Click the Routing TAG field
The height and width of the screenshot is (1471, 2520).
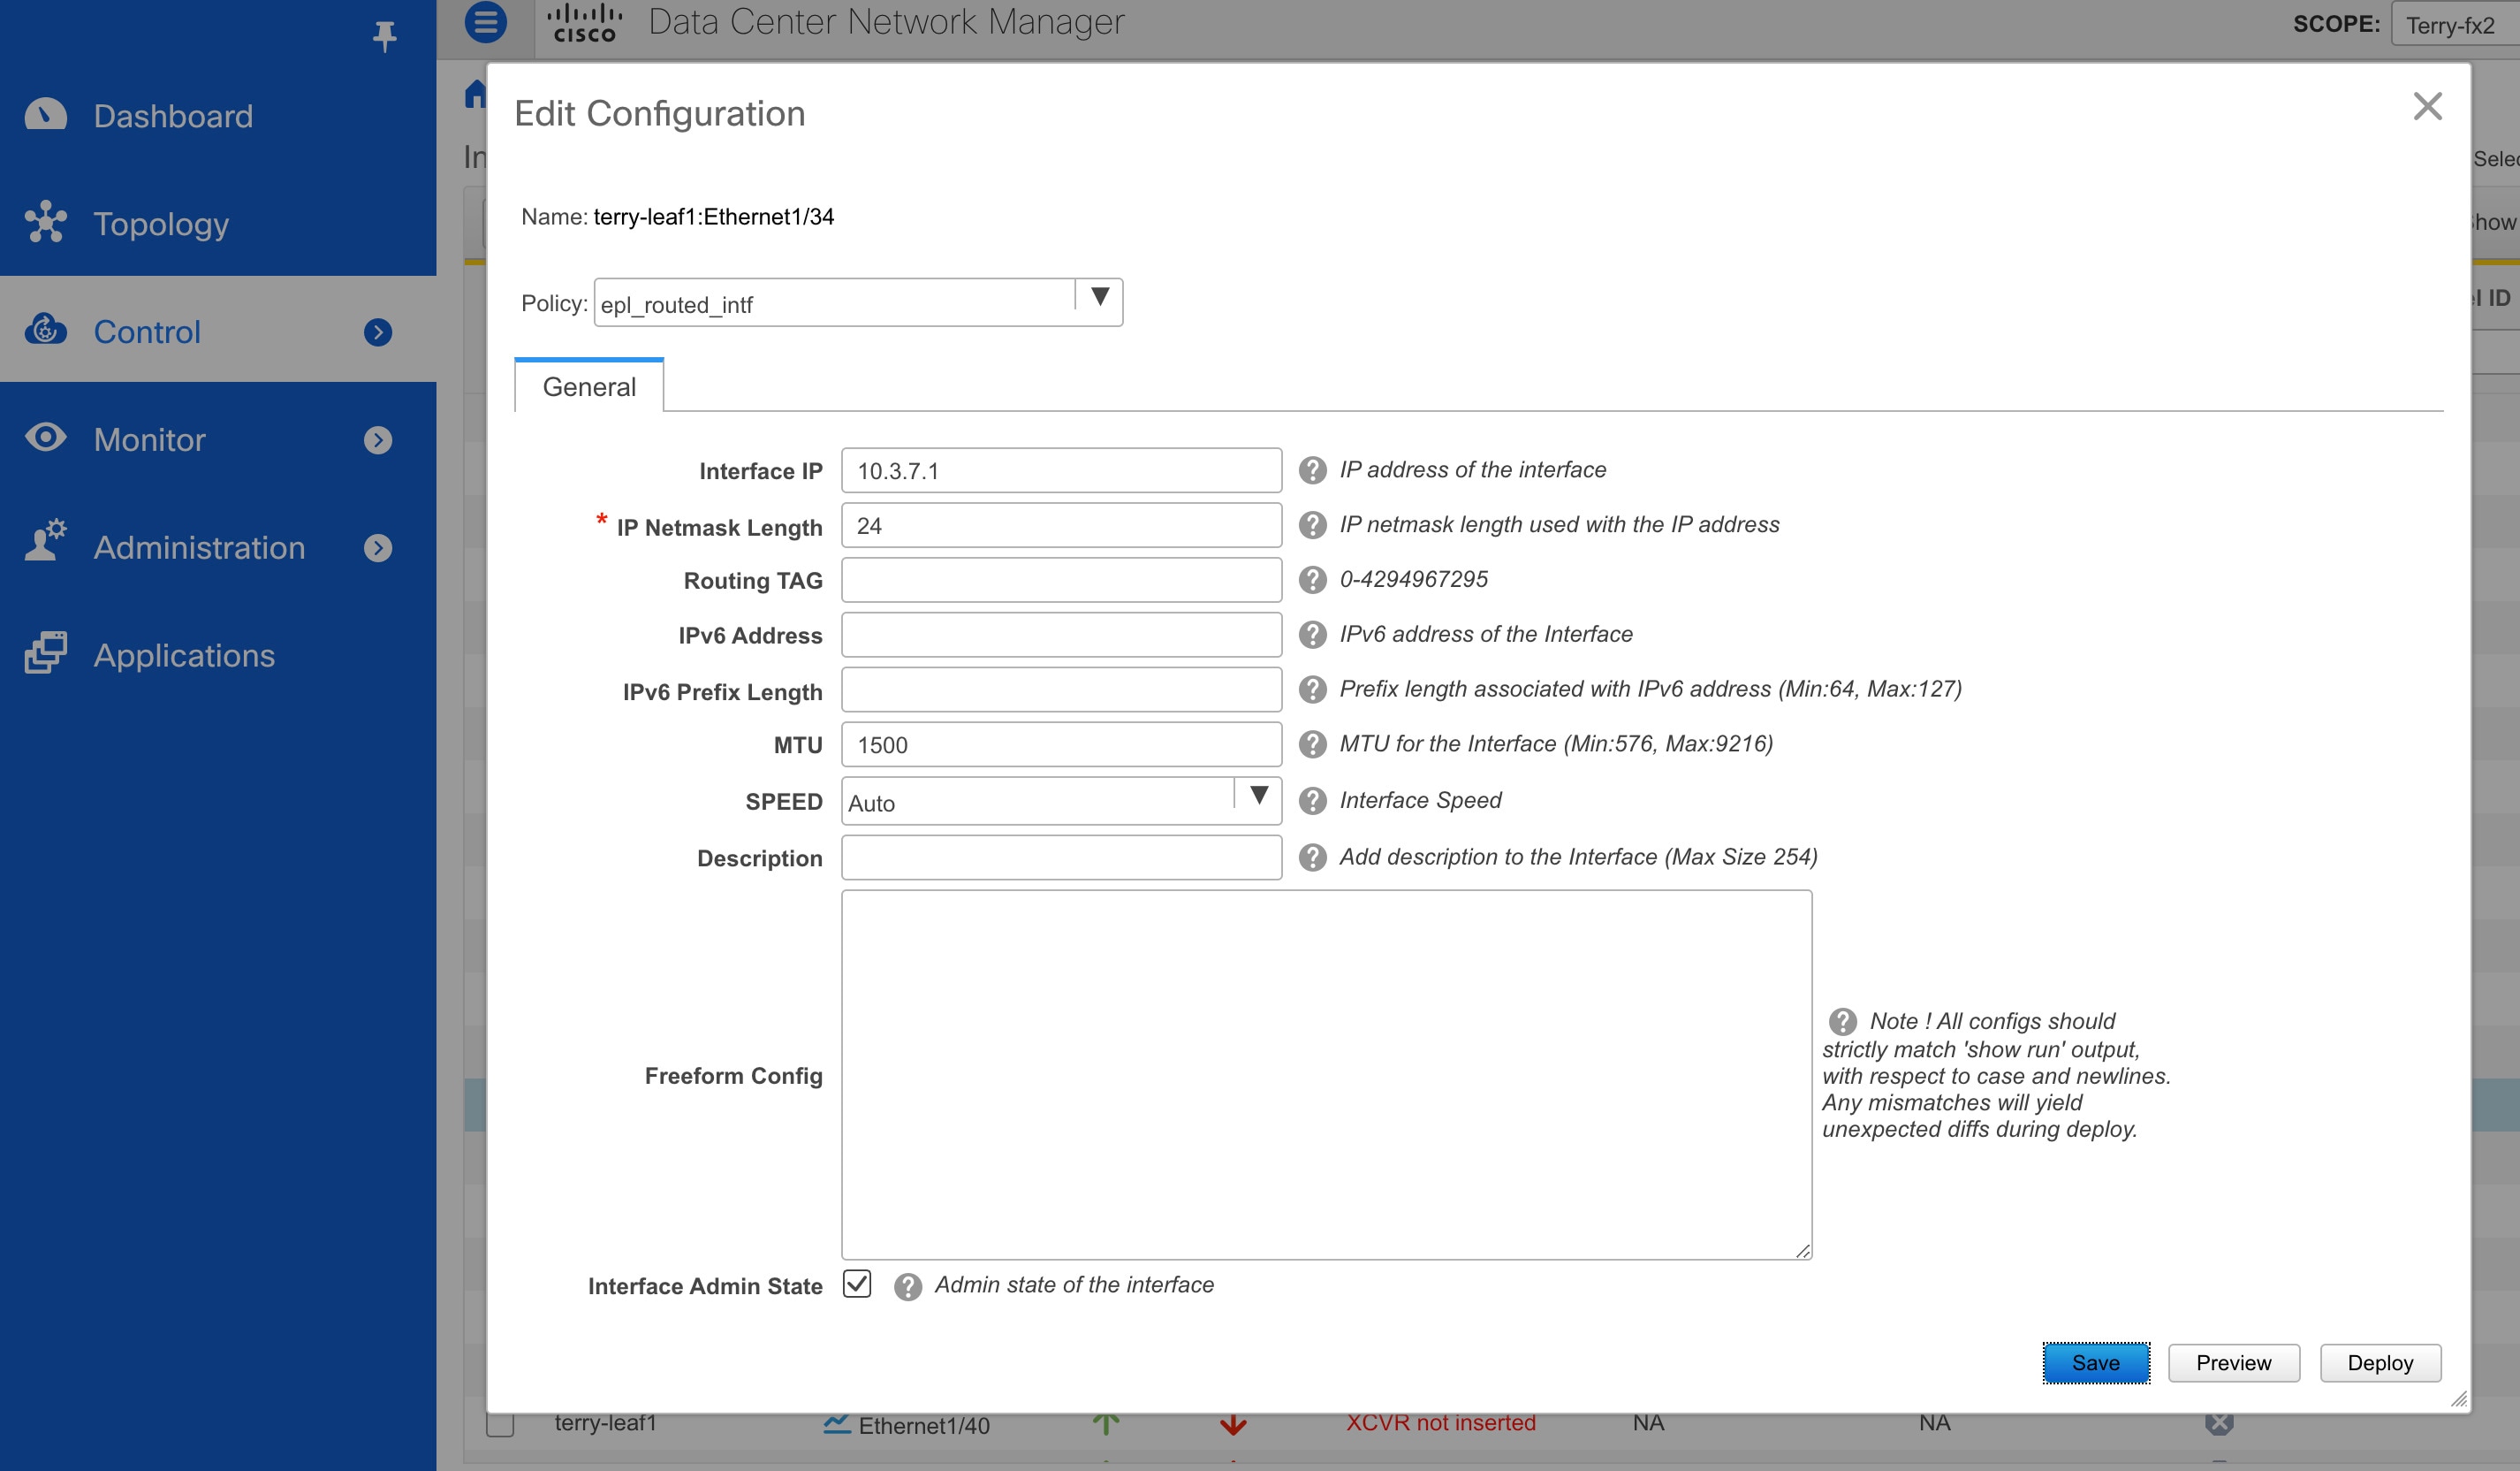[x=1061, y=581]
